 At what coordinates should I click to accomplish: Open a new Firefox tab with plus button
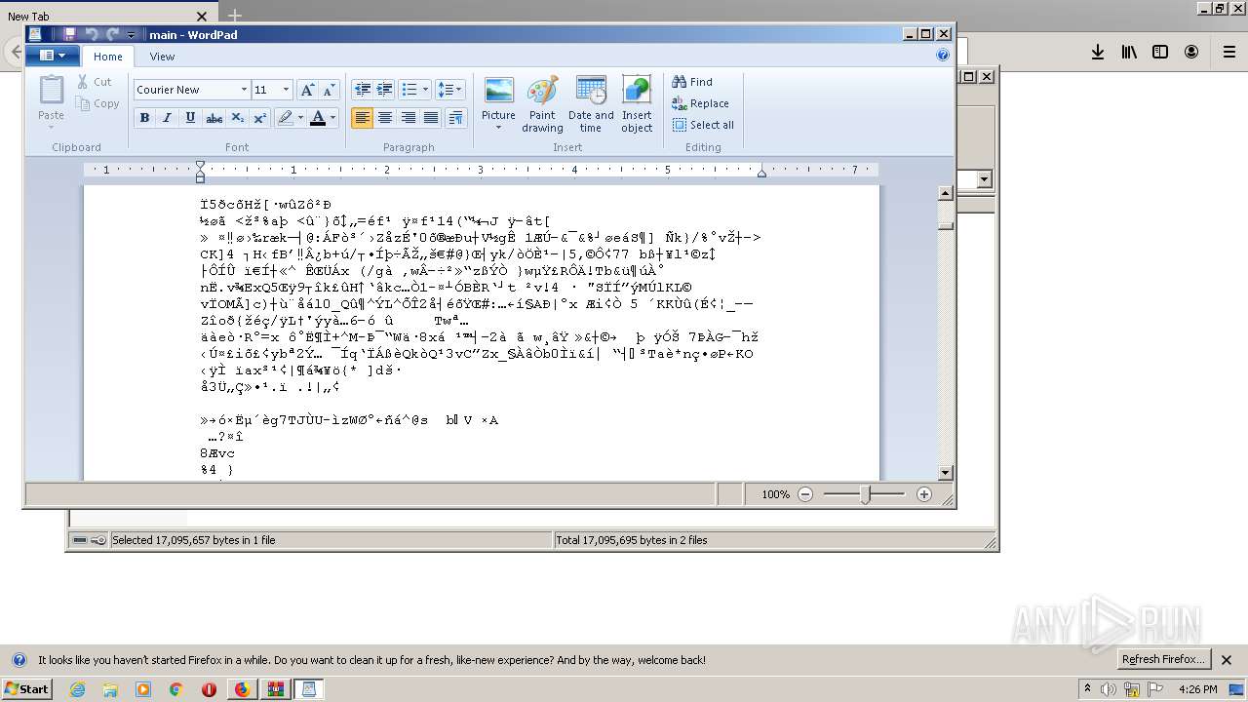point(234,16)
